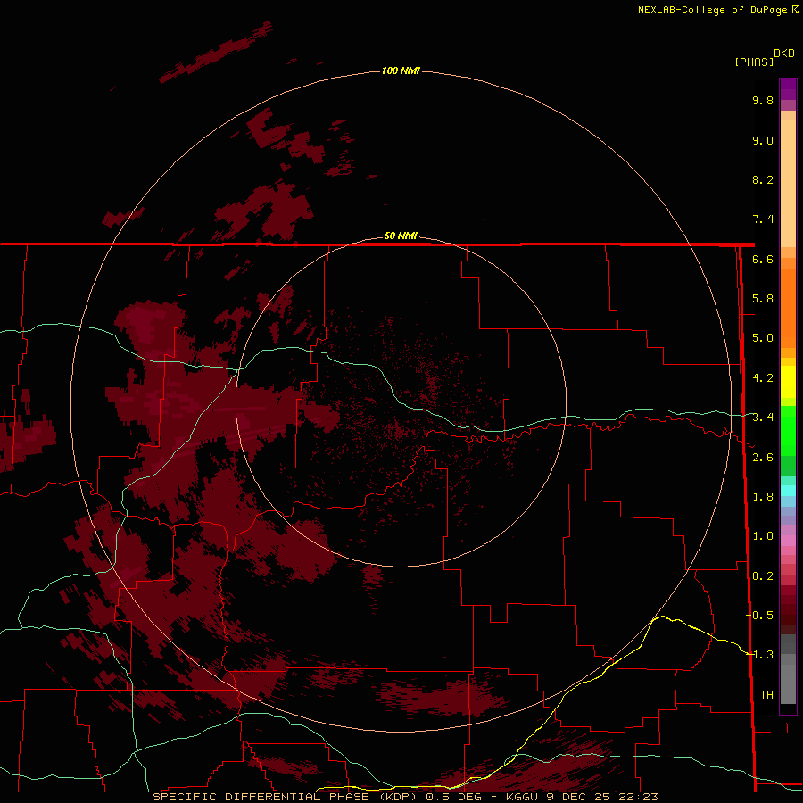
Task: Pick the peach band beside 8.2
Action: click(x=788, y=183)
